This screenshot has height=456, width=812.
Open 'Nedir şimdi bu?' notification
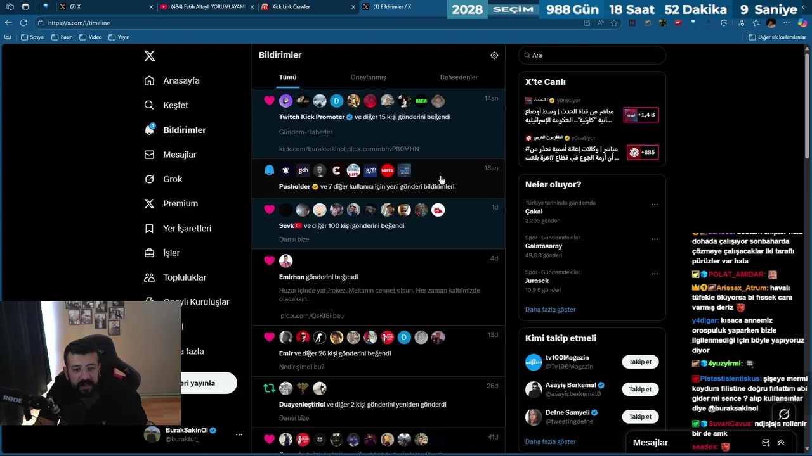click(378, 352)
